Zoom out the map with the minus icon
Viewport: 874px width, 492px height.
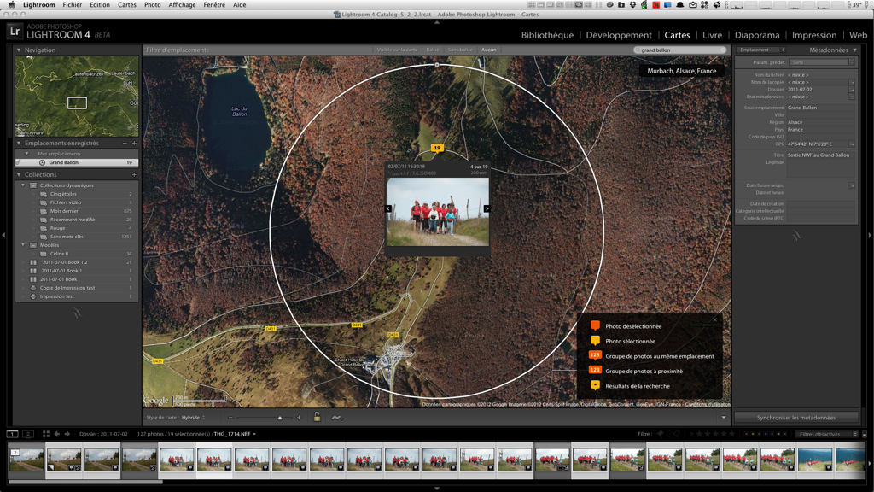pos(230,417)
